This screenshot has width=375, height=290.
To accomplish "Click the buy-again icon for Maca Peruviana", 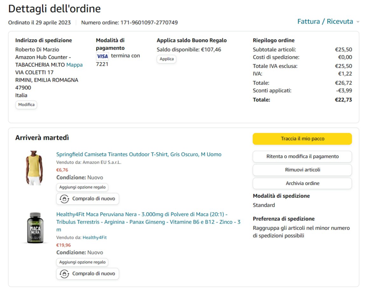I will (x=65, y=274).
